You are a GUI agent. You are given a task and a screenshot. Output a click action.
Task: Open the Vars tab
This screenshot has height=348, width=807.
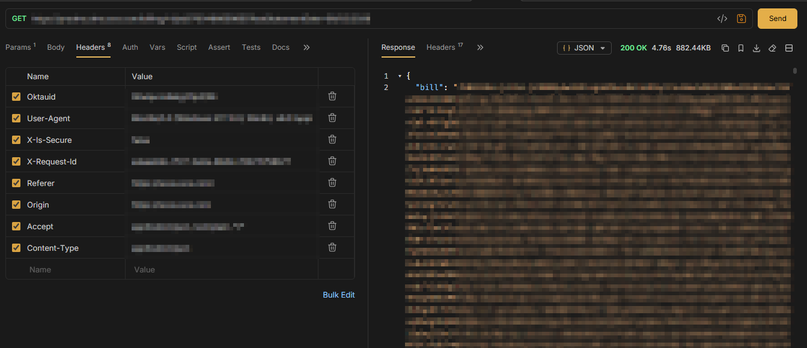(157, 47)
